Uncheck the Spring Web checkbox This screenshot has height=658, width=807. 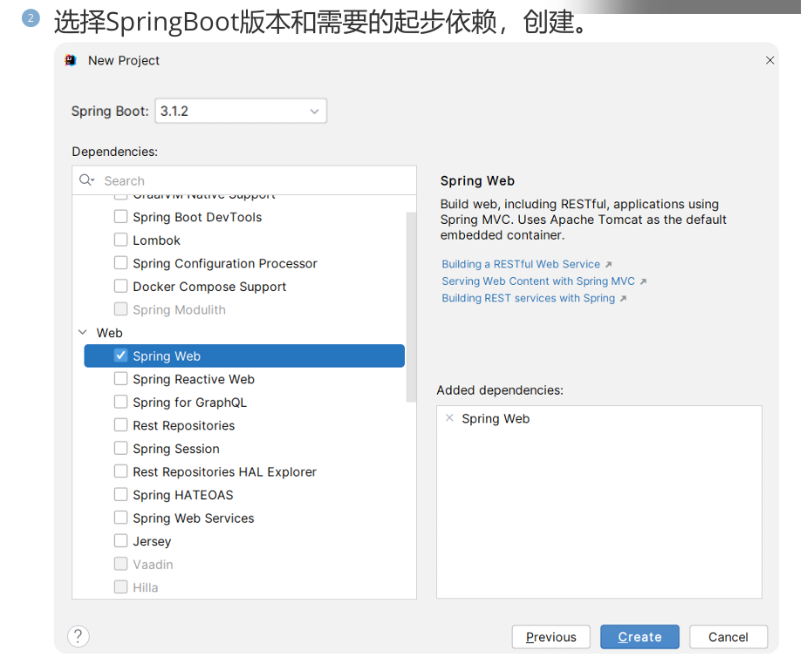(x=120, y=356)
